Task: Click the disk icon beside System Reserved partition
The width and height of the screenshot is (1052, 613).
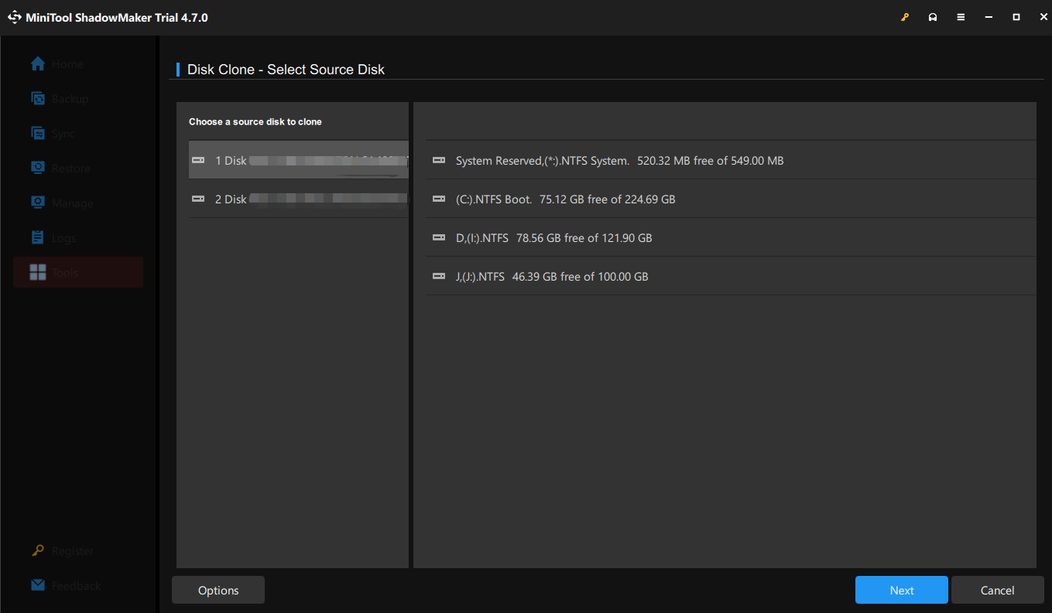Action: (438, 160)
